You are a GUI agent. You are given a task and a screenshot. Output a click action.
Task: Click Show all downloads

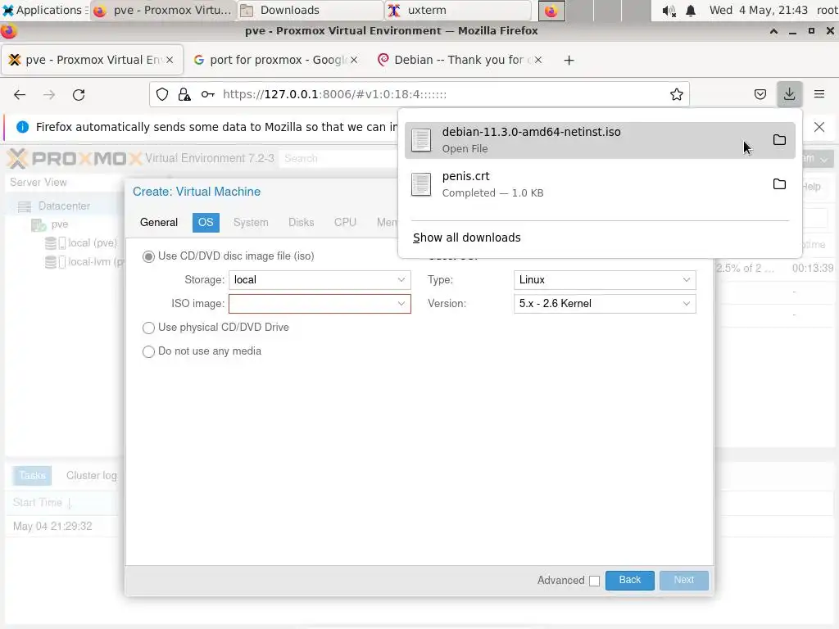[466, 238]
